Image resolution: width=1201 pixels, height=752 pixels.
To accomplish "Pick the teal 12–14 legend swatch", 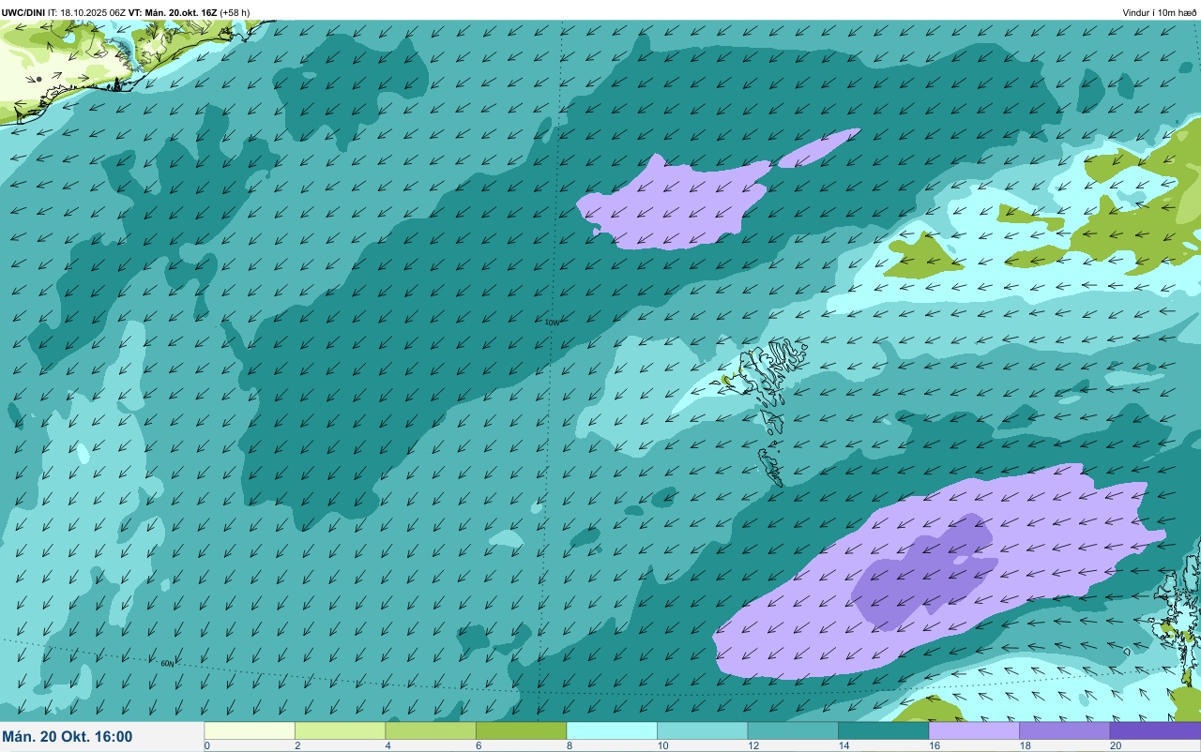I will click(x=793, y=730).
